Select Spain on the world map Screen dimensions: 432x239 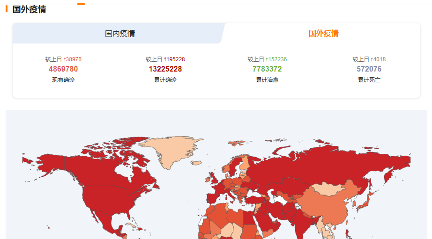(x=212, y=199)
